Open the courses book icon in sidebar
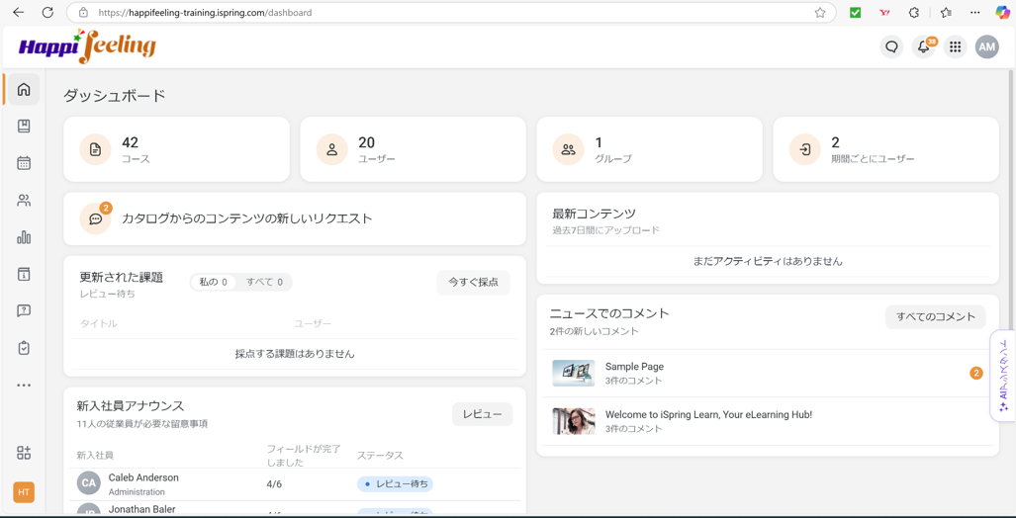 tap(24, 127)
